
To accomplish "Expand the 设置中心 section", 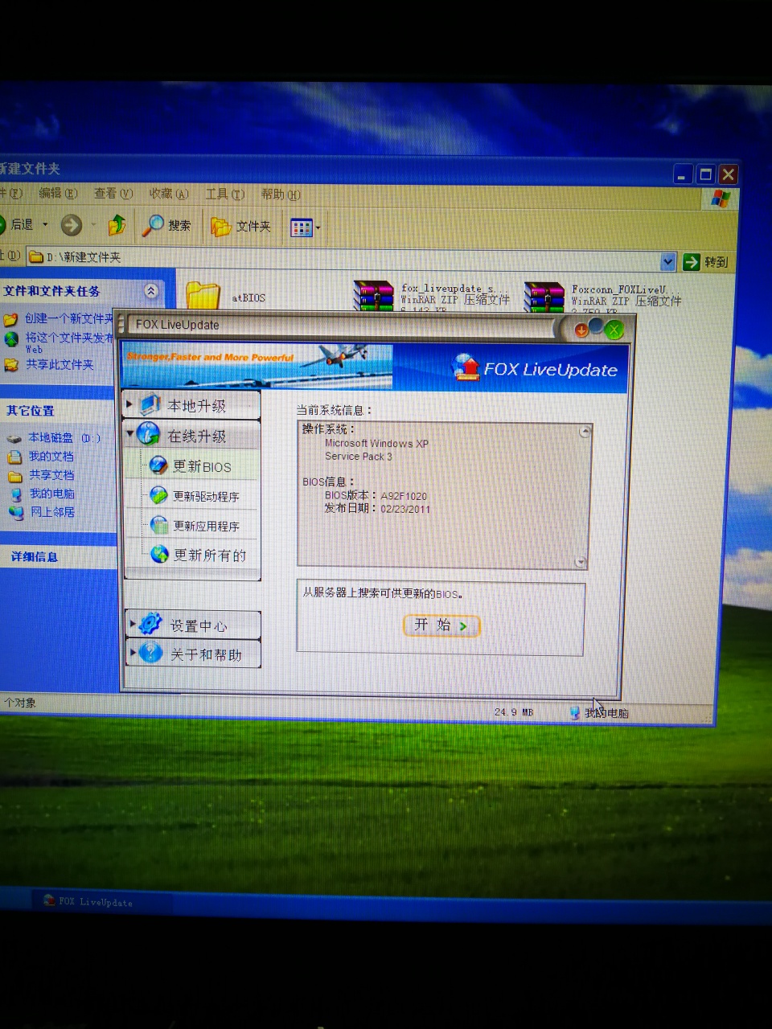I will tap(193, 625).
